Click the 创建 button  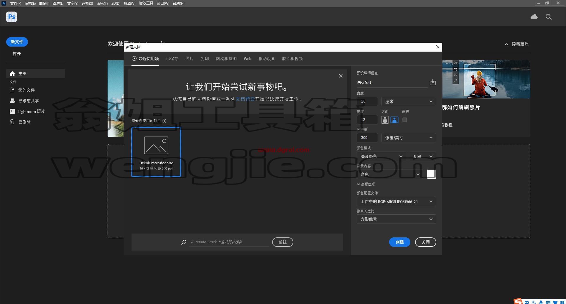click(399, 242)
